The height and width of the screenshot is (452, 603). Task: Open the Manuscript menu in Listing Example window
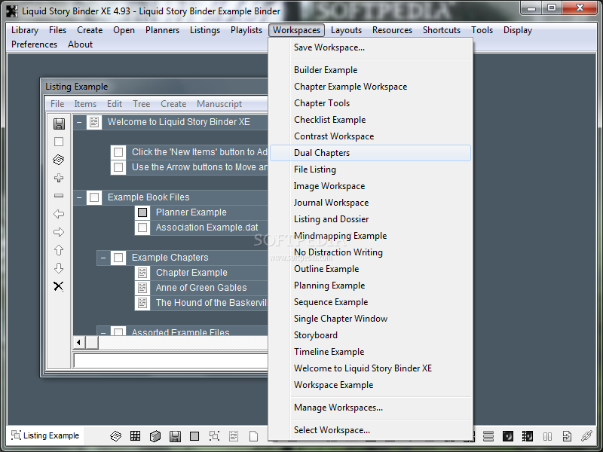click(219, 104)
